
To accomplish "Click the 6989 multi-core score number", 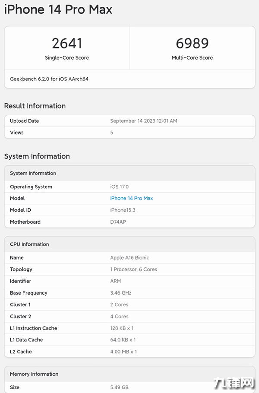I will tap(192, 43).
